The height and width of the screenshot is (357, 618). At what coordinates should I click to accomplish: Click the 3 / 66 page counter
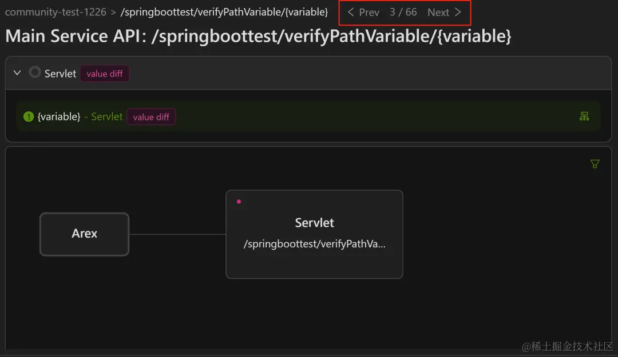point(403,12)
